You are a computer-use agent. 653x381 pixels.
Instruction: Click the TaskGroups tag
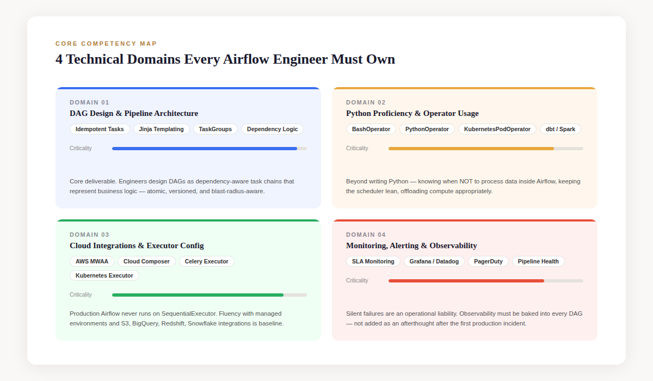[215, 129]
